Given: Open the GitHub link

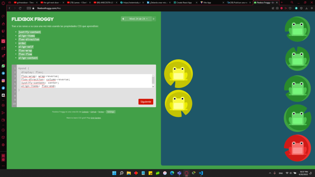Looking at the screenshot, I should coord(94,112).
